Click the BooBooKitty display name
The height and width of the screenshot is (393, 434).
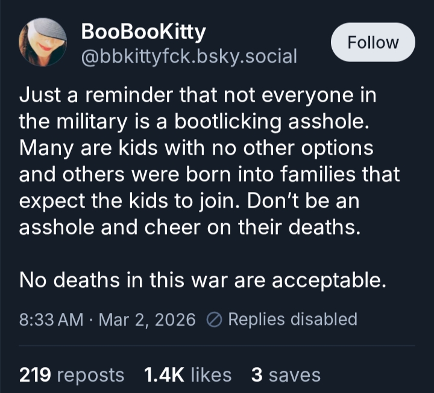(142, 31)
